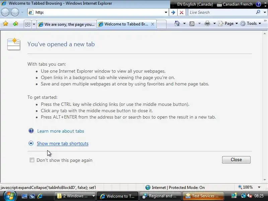268x201 pixels.
Task: Click the scrollbar down arrow
Action: point(265,180)
